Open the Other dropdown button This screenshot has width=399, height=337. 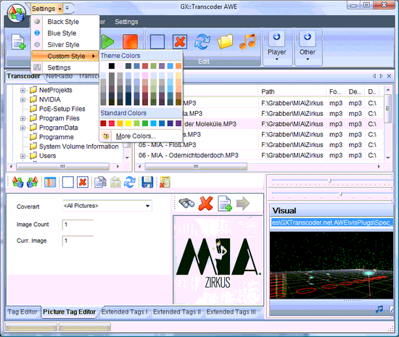pos(308,47)
